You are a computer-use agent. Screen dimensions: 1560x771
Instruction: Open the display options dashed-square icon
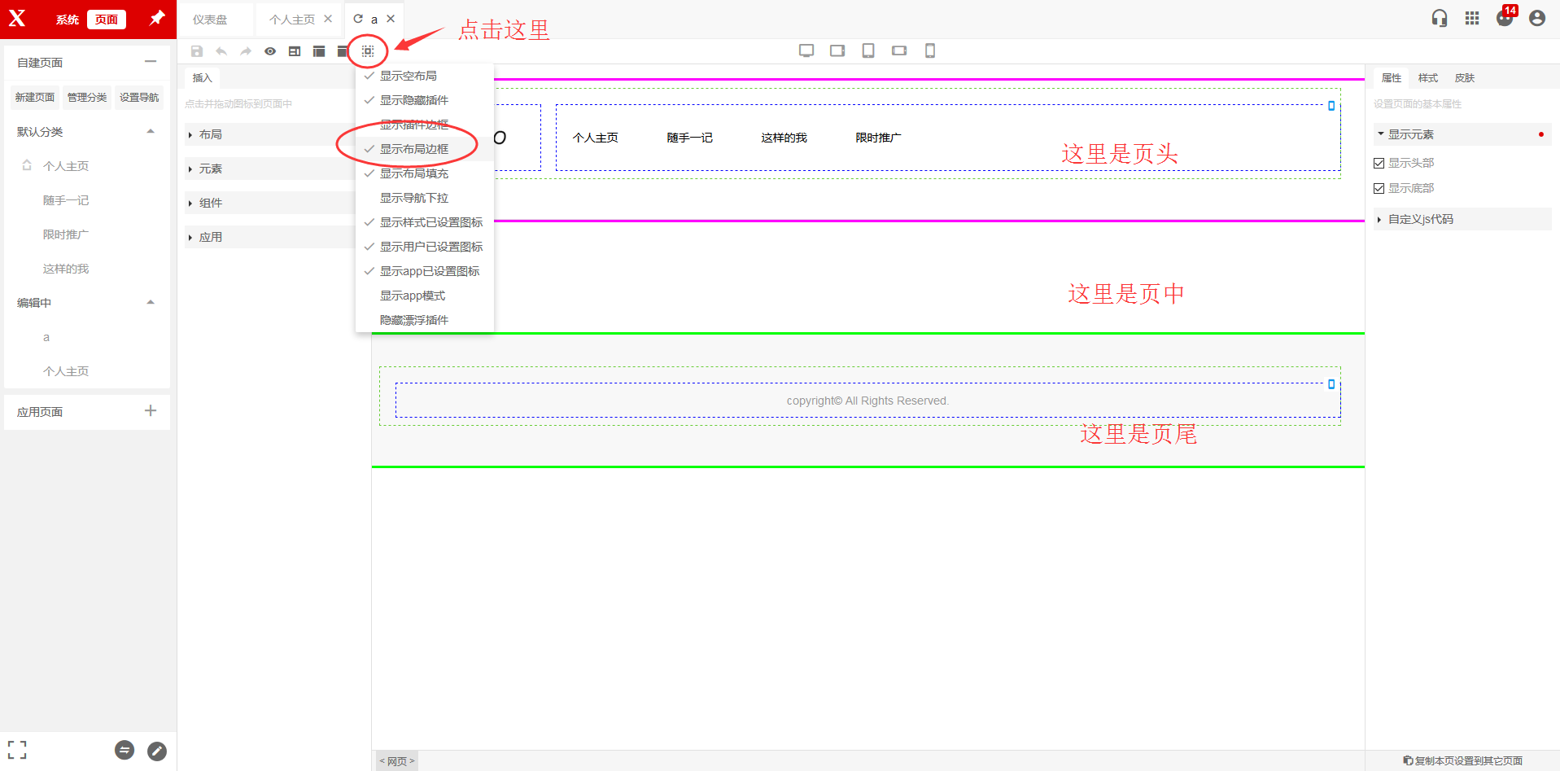pos(368,51)
